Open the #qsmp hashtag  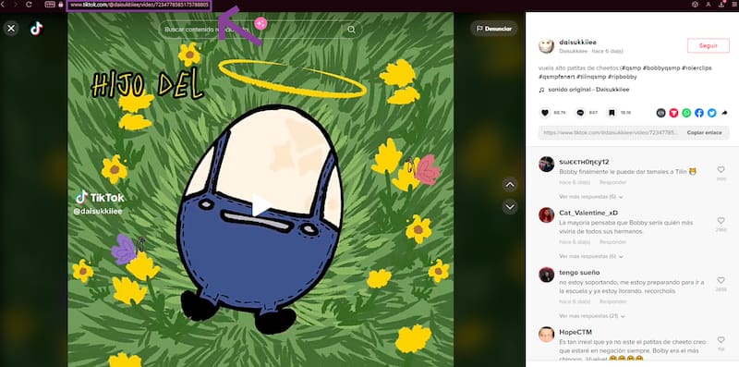pos(631,67)
